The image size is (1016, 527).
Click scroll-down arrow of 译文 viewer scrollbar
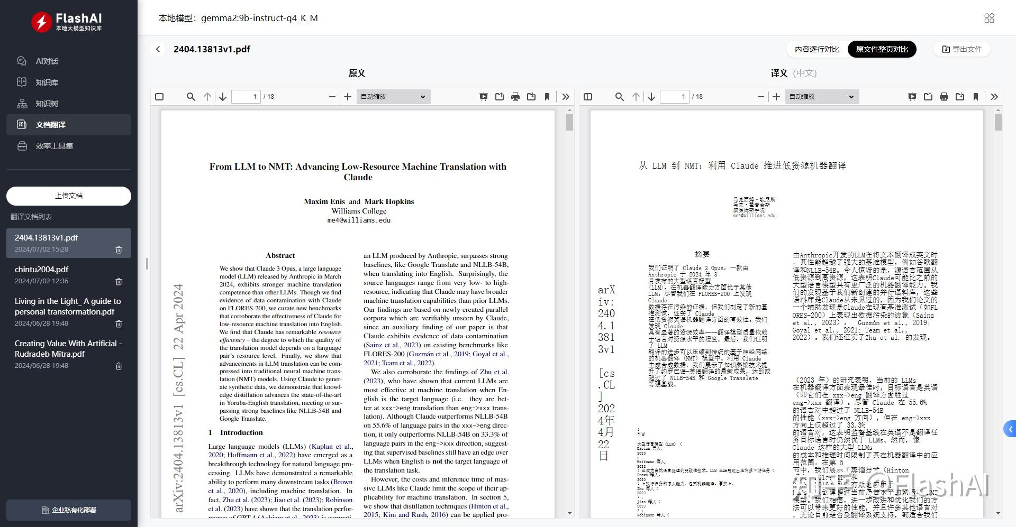[998, 513]
